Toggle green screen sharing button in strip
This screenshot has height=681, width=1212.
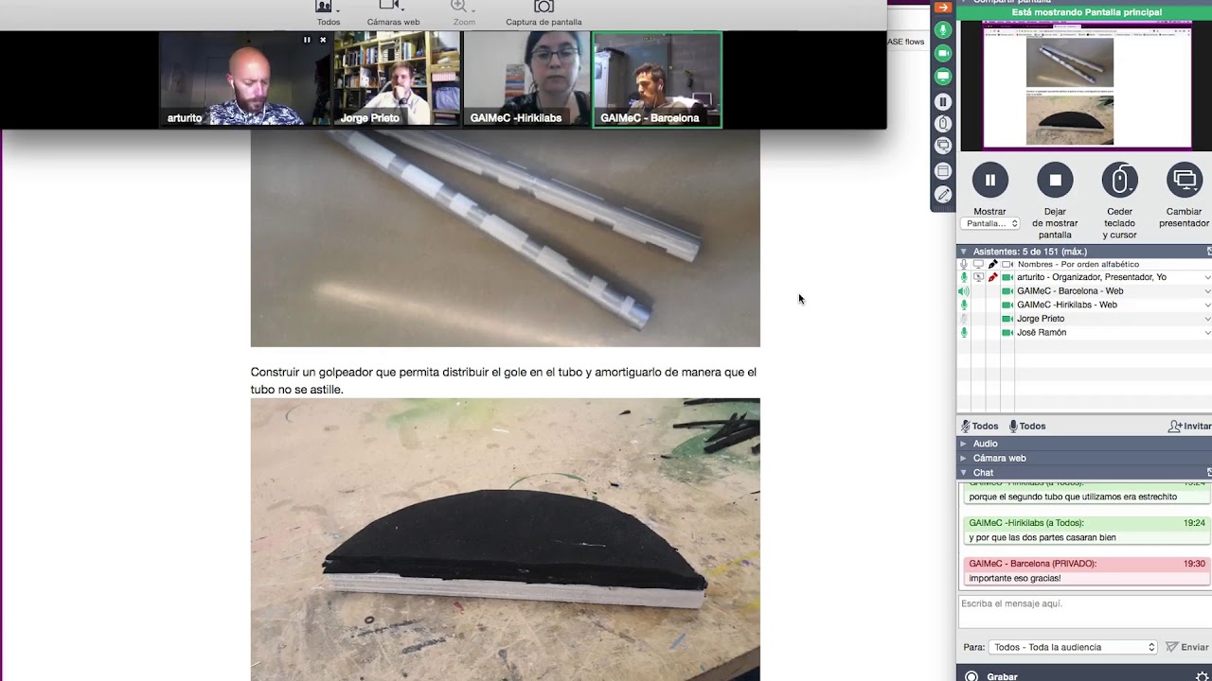(x=942, y=76)
